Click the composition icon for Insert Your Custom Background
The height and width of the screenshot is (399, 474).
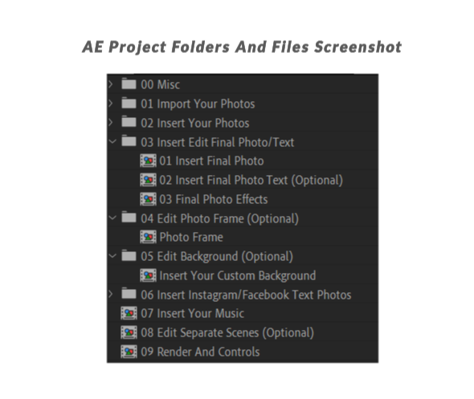pyautogui.click(x=148, y=275)
